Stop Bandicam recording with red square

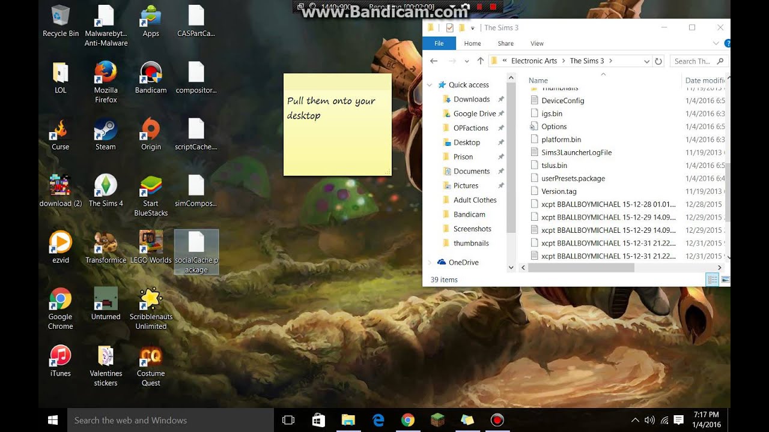[493, 7]
